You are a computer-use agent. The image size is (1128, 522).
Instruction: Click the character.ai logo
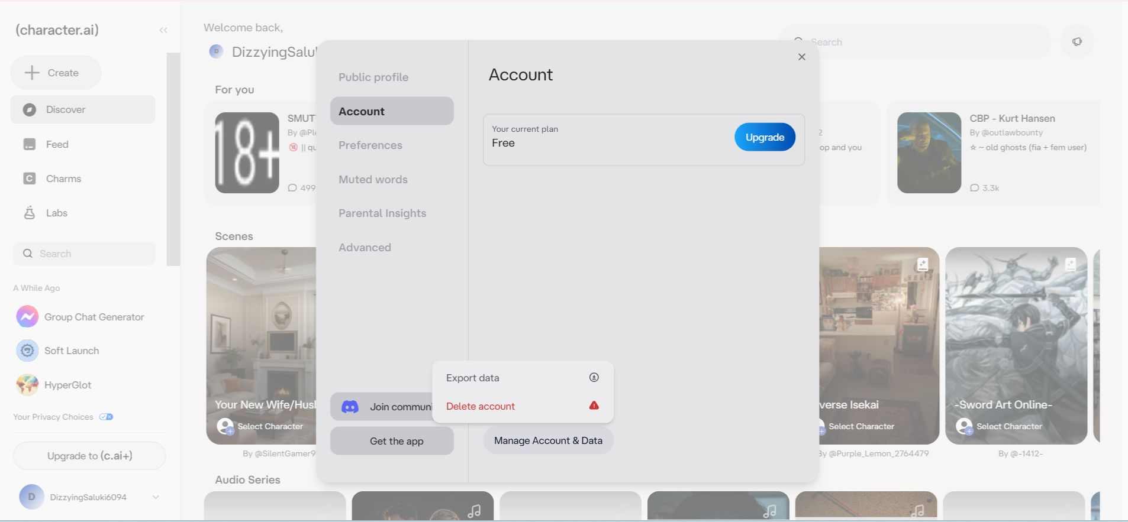click(57, 30)
